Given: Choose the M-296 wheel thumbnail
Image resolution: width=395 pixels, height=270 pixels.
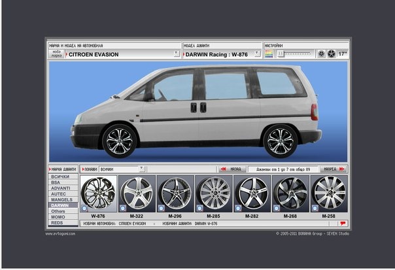Looking at the screenshot, I should 175,194.
